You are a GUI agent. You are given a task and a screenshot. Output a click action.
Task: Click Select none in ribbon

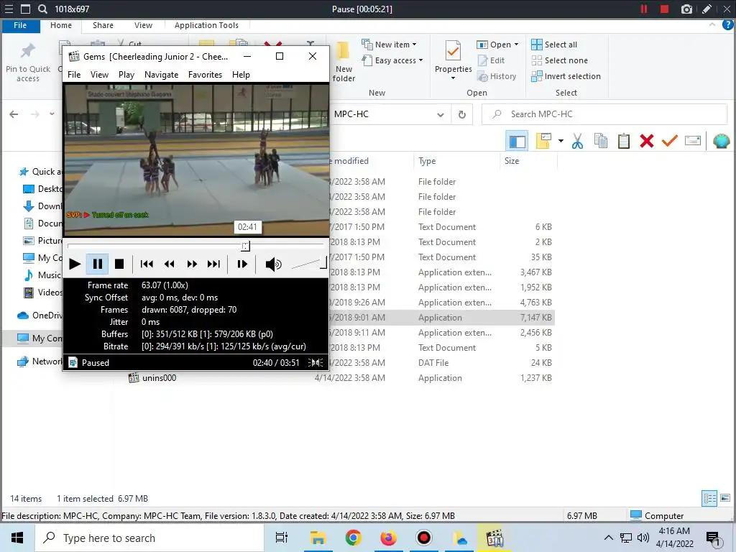(559, 60)
